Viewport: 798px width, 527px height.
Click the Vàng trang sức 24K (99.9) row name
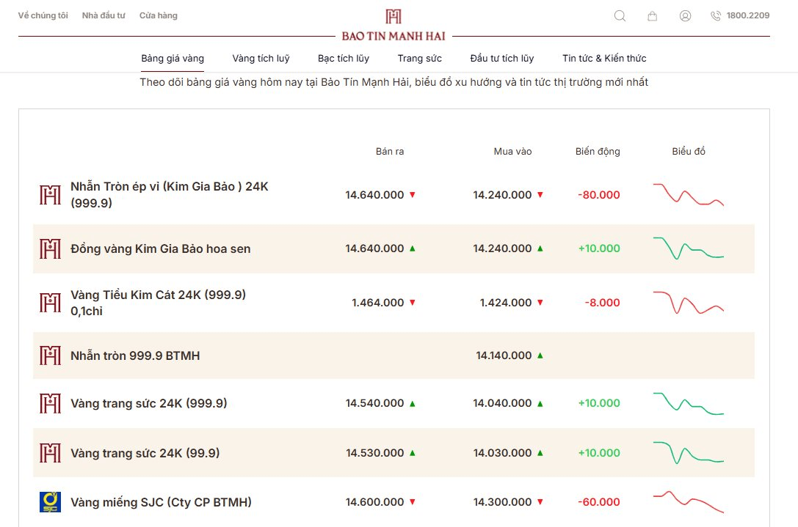[145, 453]
